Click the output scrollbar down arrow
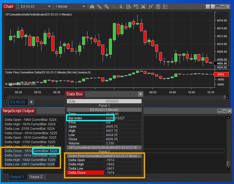This screenshot has width=234, height=184. [x=228, y=168]
